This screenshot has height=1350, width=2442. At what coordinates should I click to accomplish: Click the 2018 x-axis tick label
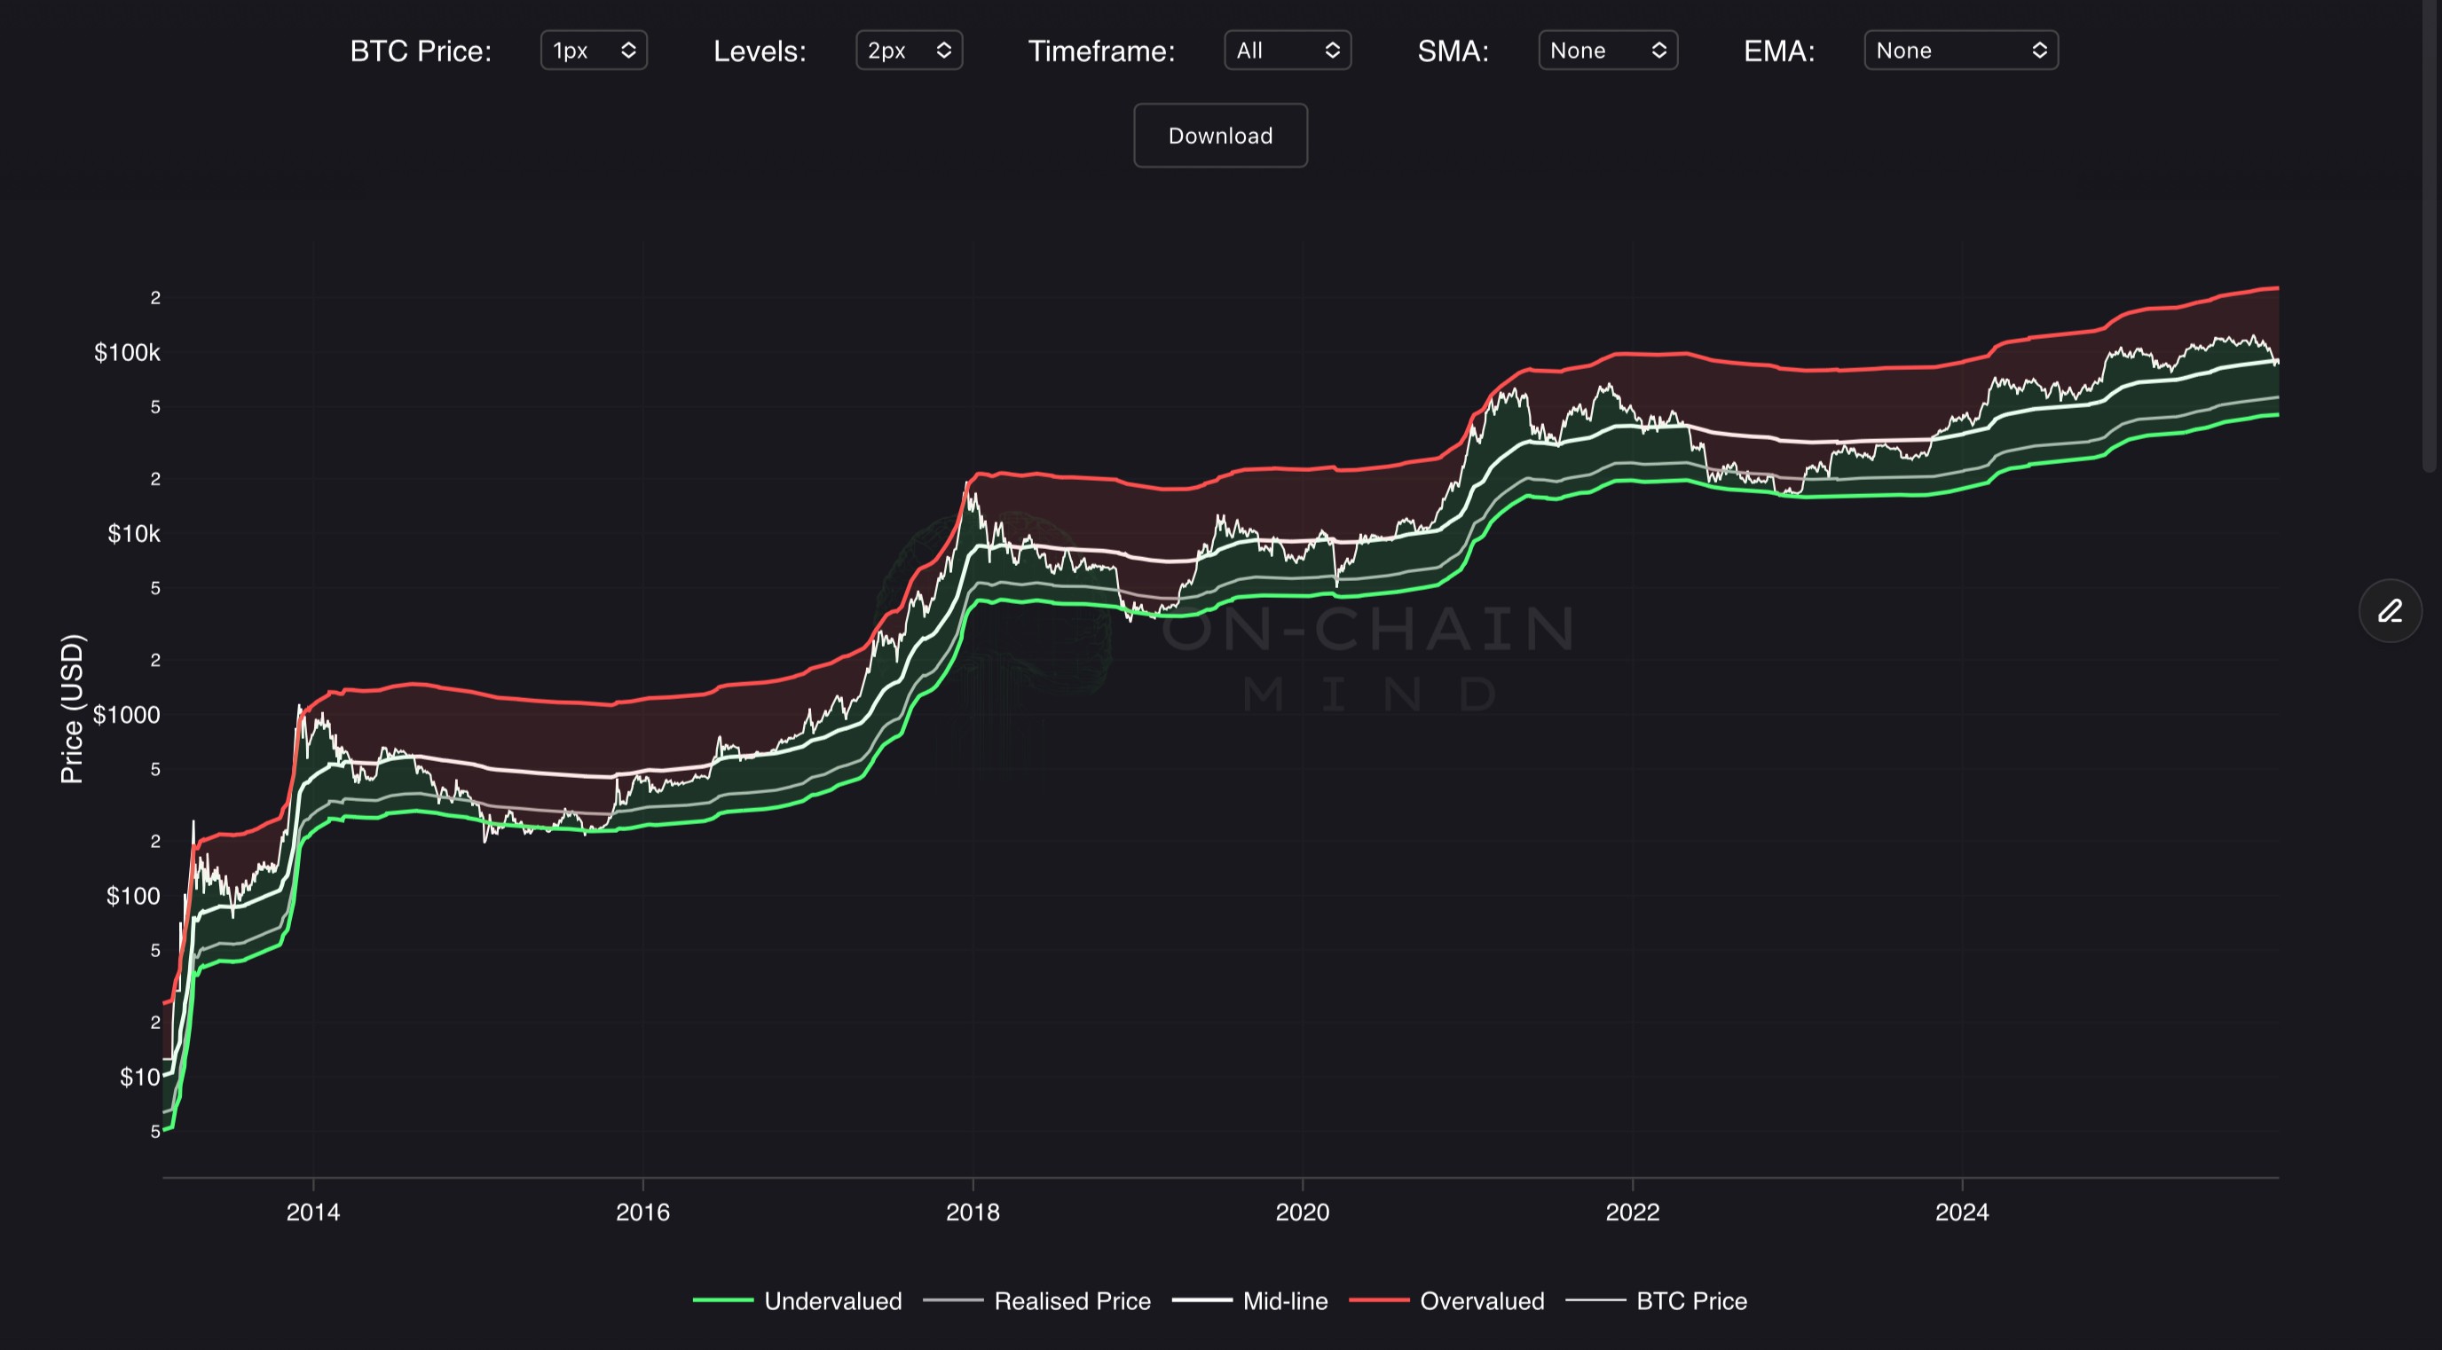973,1212
